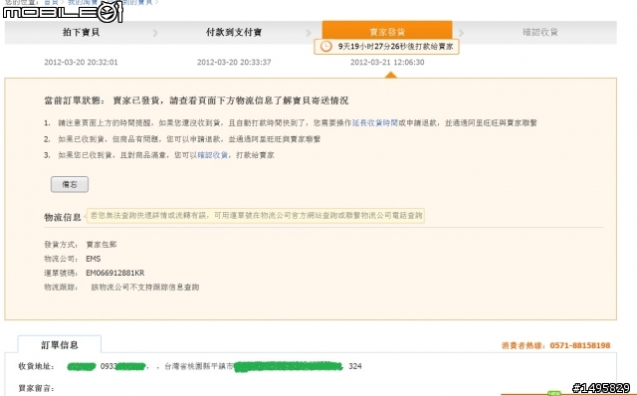
Task: Click the 賣家包郵 shipping method value
Action: pyautogui.click(x=102, y=245)
